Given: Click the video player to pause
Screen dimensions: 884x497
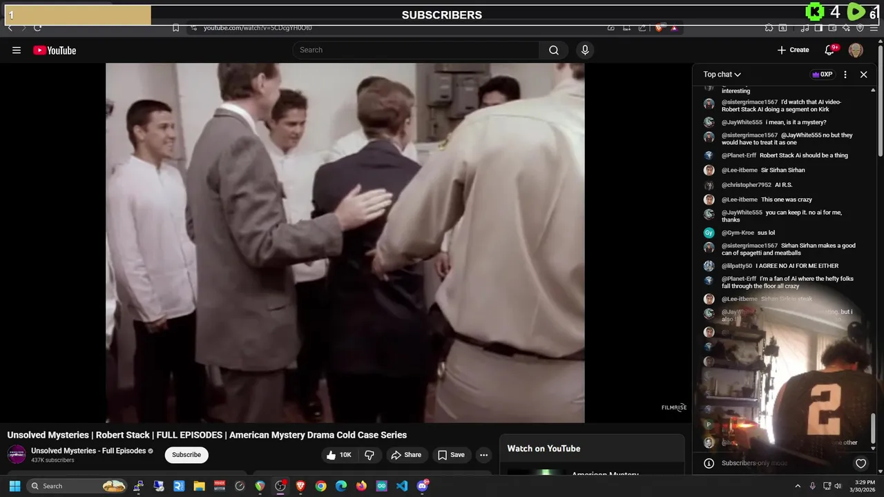Looking at the screenshot, I should click(x=345, y=243).
